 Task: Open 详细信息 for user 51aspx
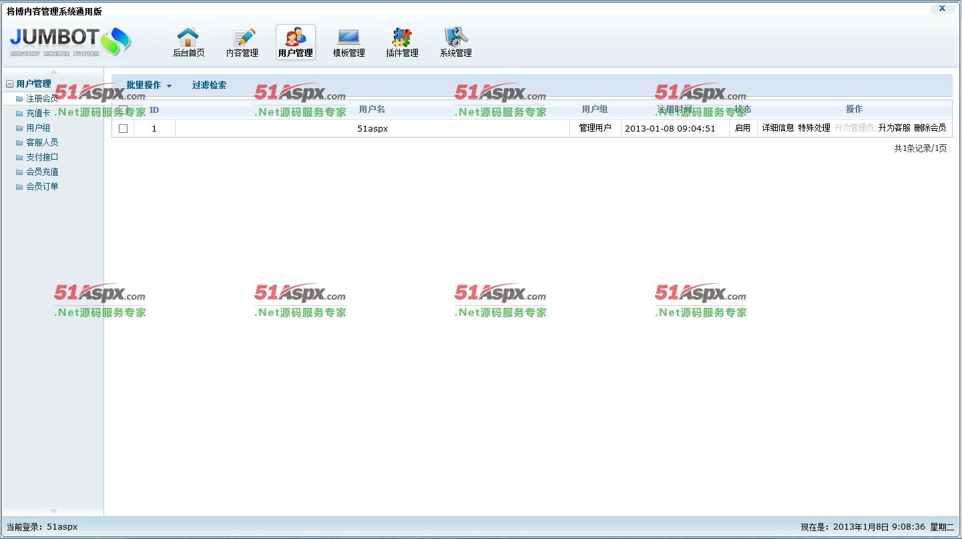pyautogui.click(x=778, y=128)
